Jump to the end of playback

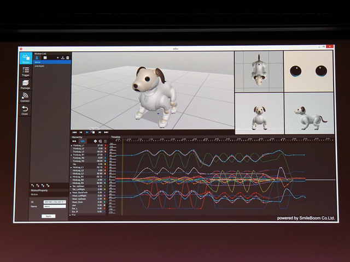(106, 132)
